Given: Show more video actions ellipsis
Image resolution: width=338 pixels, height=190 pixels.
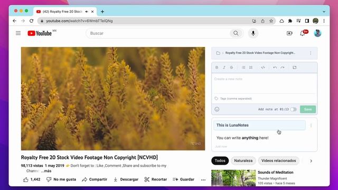Looking at the screenshot, I should (x=203, y=179).
